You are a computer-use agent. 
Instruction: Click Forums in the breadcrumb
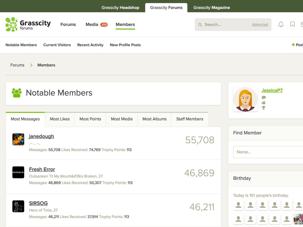[17, 65]
